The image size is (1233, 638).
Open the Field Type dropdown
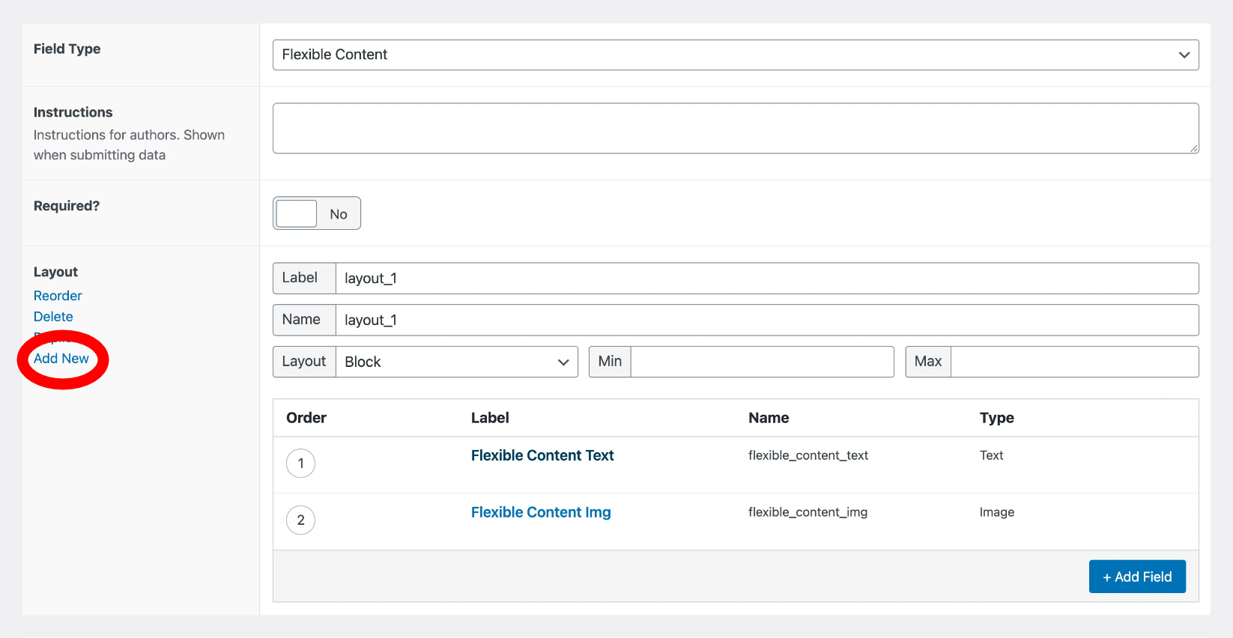[x=735, y=55]
